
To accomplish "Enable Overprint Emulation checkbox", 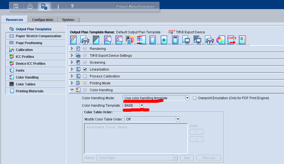I will (x=194, y=98).
